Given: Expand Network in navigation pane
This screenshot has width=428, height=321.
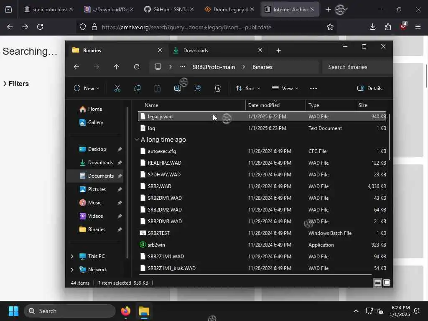Looking at the screenshot, I should point(72,270).
